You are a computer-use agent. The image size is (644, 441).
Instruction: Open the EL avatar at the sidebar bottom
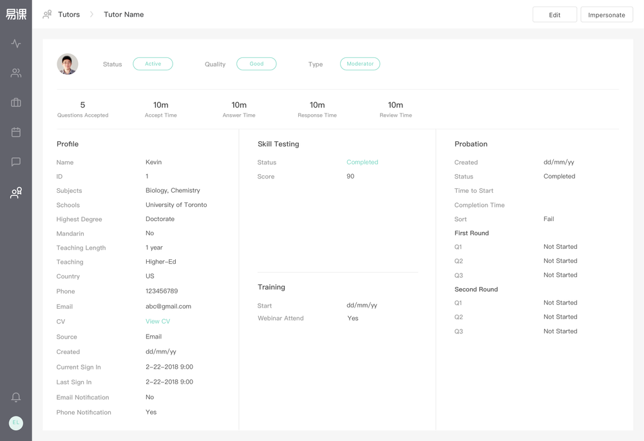pyautogui.click(x=15, y=423)
